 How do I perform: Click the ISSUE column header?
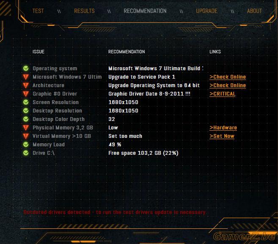coord(39,52)
